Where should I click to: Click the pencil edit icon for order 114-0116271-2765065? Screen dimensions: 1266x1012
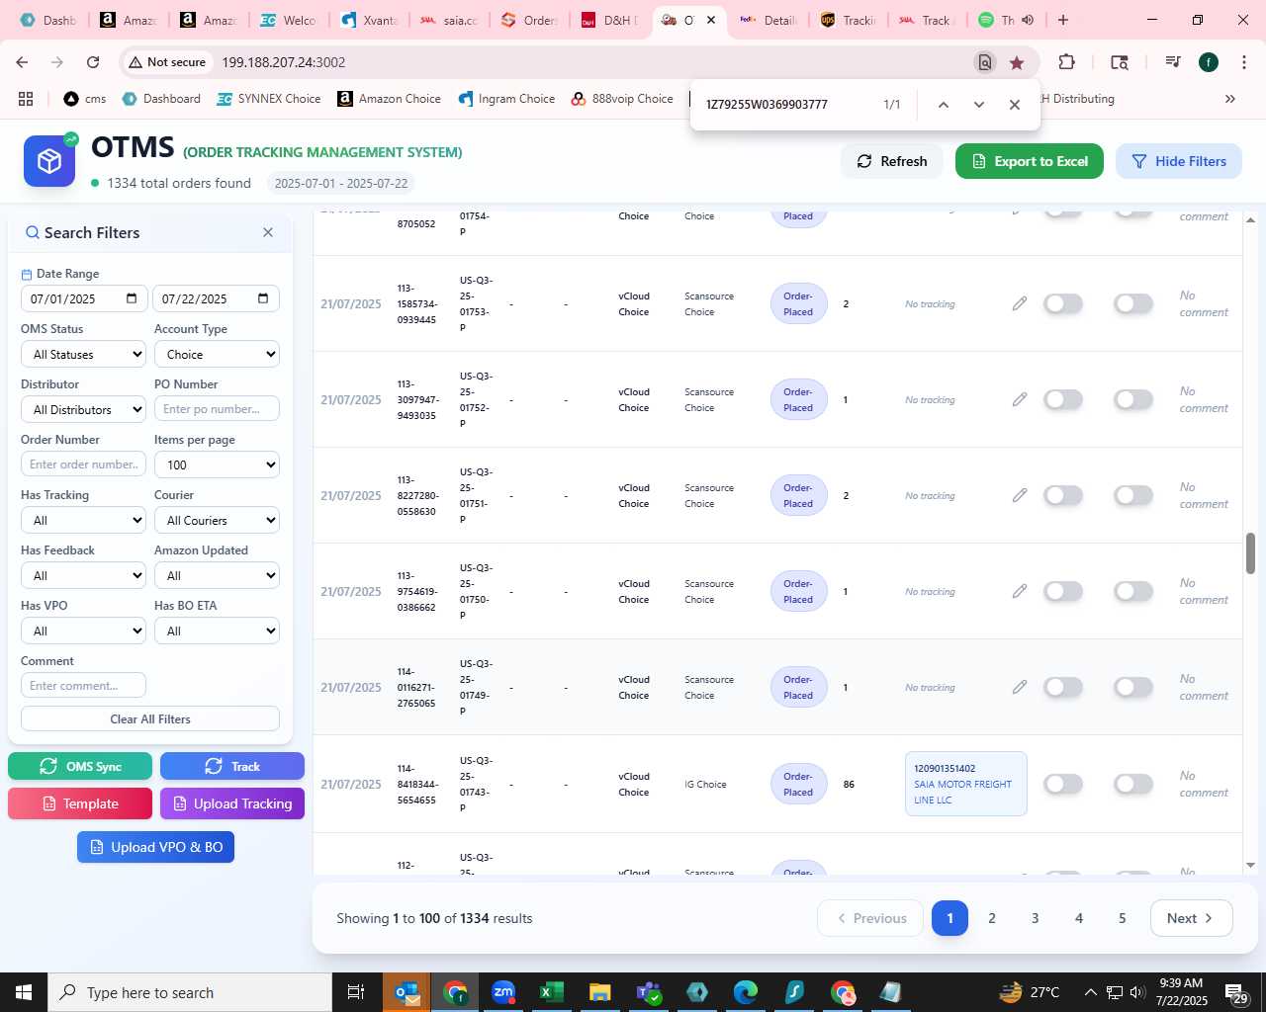point(1020,687)
